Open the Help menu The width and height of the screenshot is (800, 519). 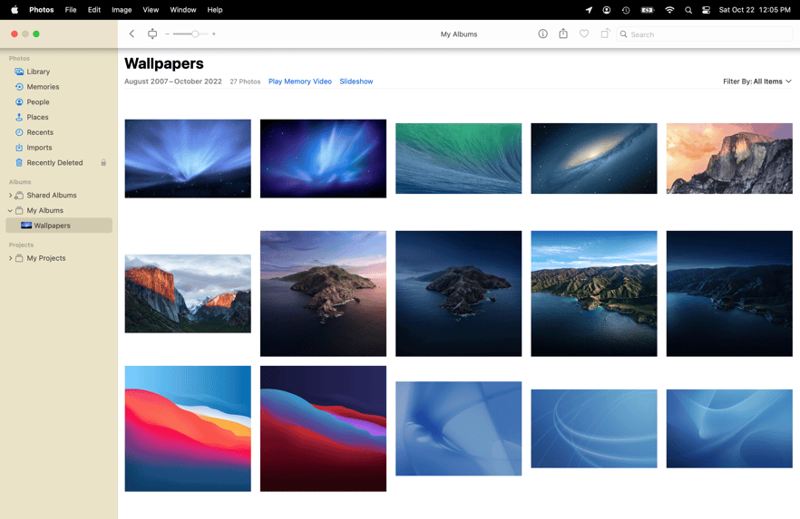[215, 10]
